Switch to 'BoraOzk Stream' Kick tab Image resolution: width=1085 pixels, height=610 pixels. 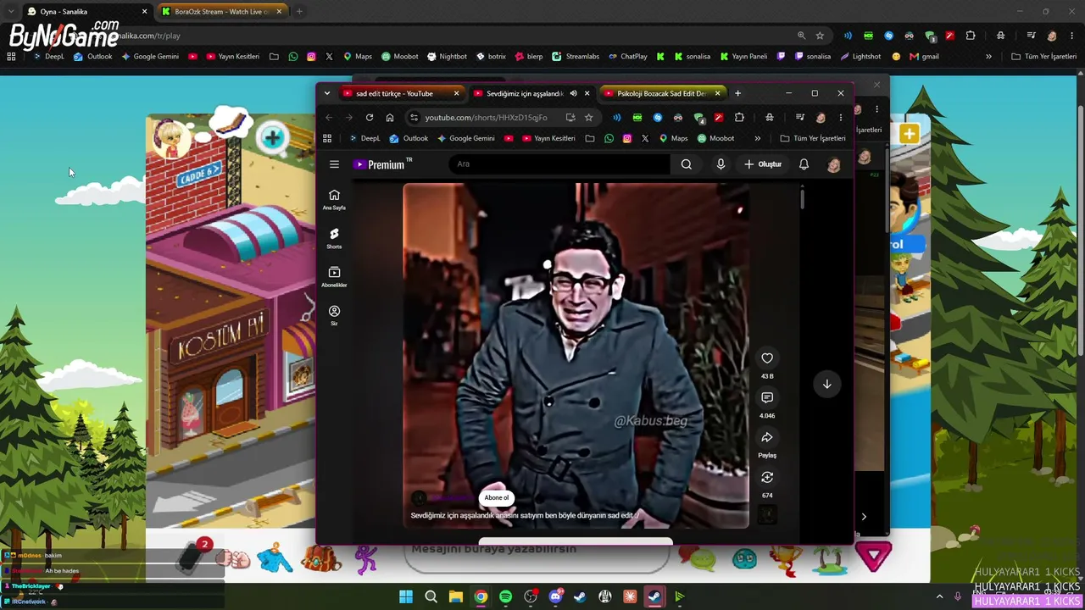pos(223,12)
